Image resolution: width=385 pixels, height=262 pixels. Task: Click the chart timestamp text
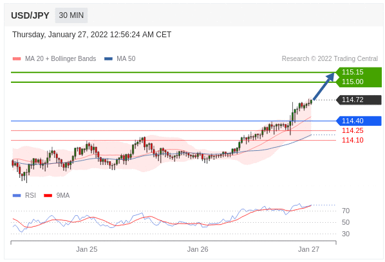(x=91, y=35)
